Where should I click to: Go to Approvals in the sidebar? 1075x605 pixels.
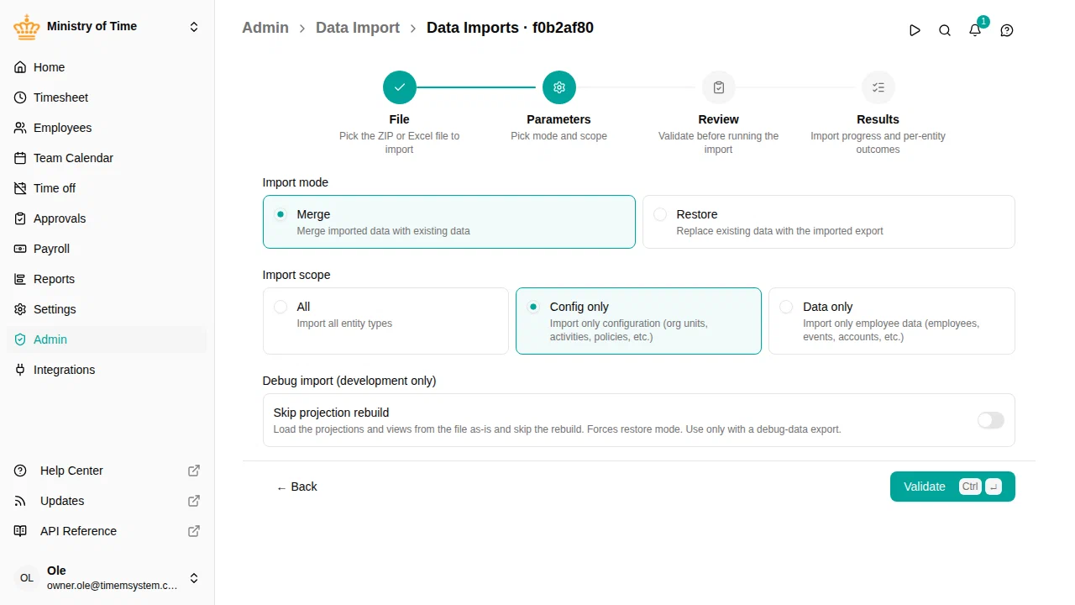(107, 218)
